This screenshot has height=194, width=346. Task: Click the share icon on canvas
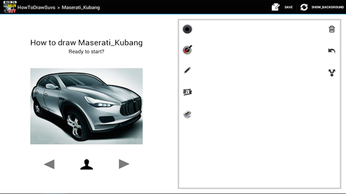[x=332, y=72]
